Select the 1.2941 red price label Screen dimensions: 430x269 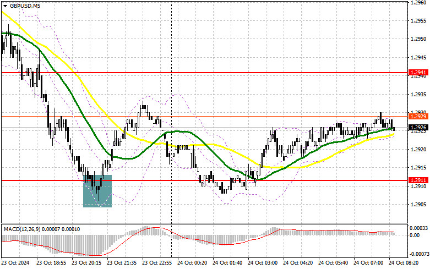[418, 73]
